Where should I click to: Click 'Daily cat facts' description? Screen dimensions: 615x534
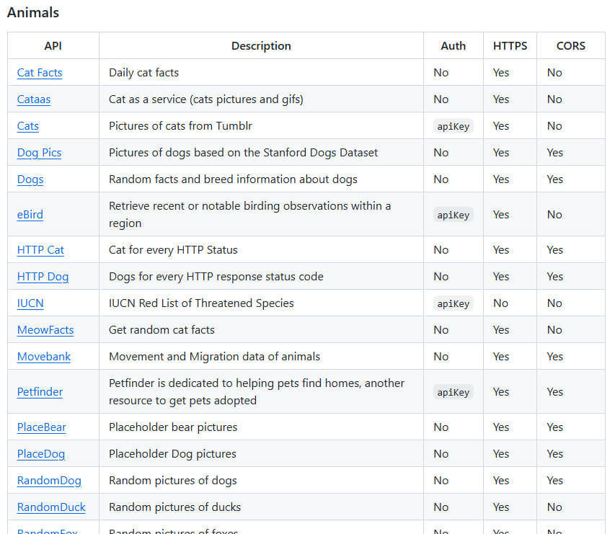coord(143,73)
